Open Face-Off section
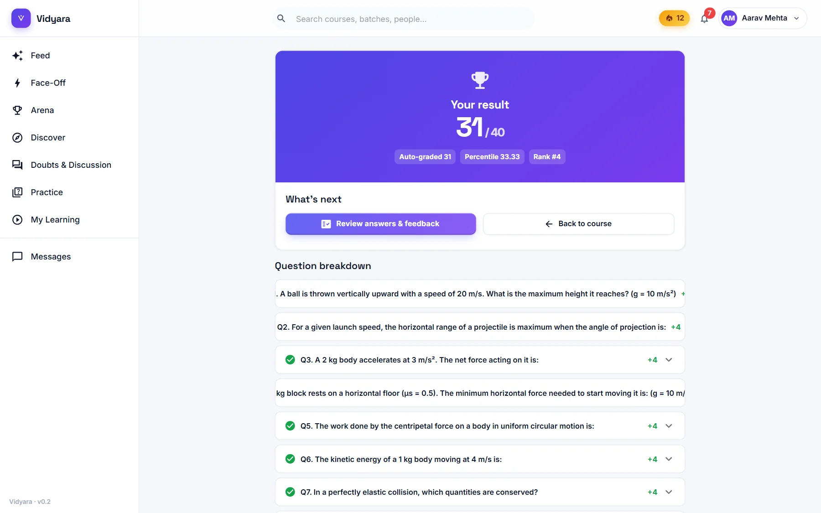821x513 pixels. pos(69,83)
